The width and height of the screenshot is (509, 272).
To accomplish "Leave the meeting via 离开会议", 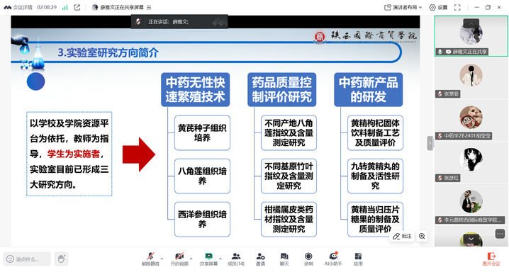I will (491, 259).
